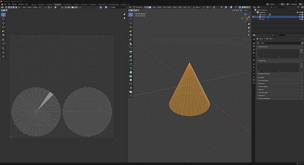Screen dimensions: 304x165
Task: Select the Rip Region tool in UV editor
Action: point(3,44)
